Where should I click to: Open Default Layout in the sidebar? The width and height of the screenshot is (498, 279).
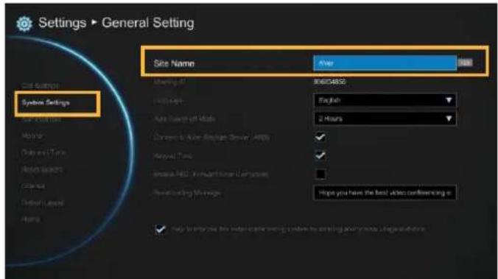click(43, 203)
